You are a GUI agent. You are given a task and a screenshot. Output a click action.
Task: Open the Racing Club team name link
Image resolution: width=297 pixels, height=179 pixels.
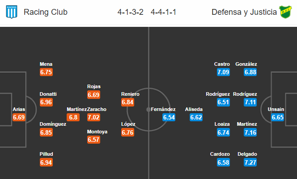(x=46, y=12)
